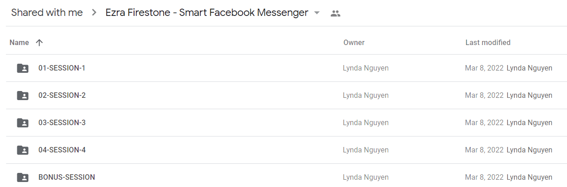Click the Owner column header

[x=354, y=42]
